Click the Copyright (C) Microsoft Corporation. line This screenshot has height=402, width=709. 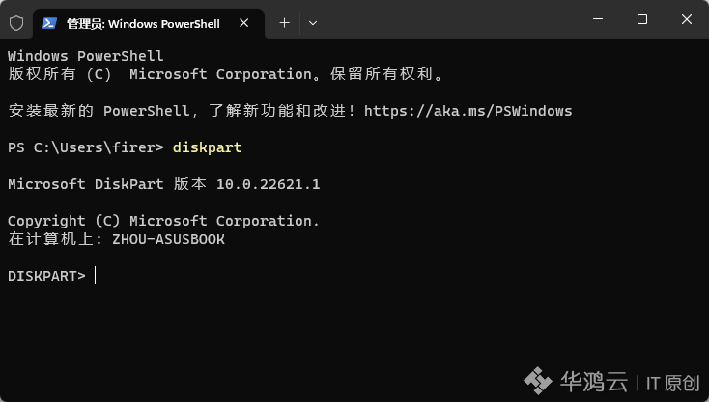[163, 221]
